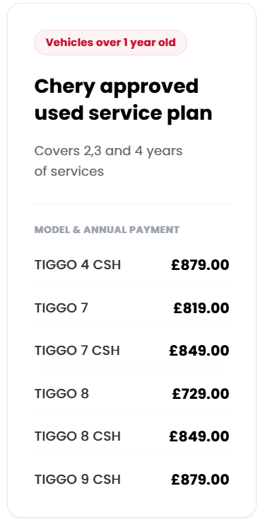265x525 pixels.
Task: Select the TIGGO 8 model name
Action: click(61, 393)
